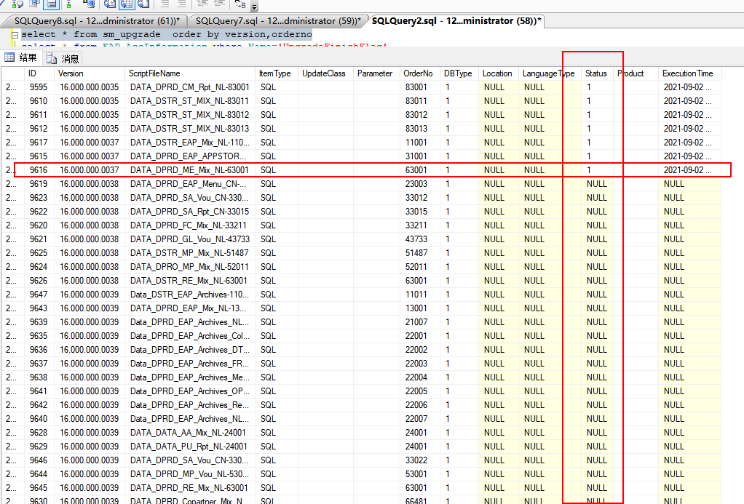Select the OrderNo cell 11011
Screen dimensions: 744x504
pos(420,295)
